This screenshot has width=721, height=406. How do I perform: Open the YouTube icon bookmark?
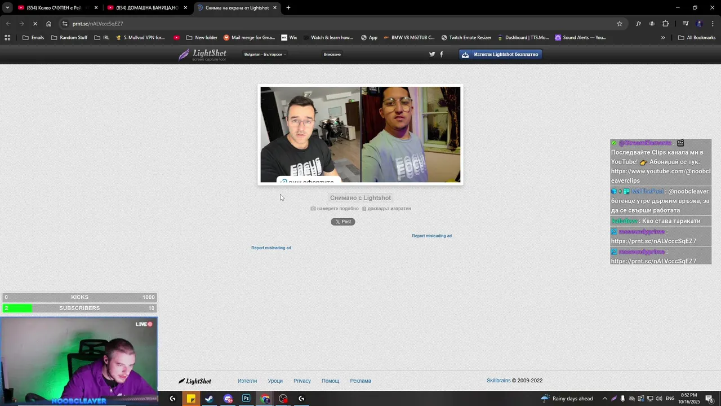point(177,38)
